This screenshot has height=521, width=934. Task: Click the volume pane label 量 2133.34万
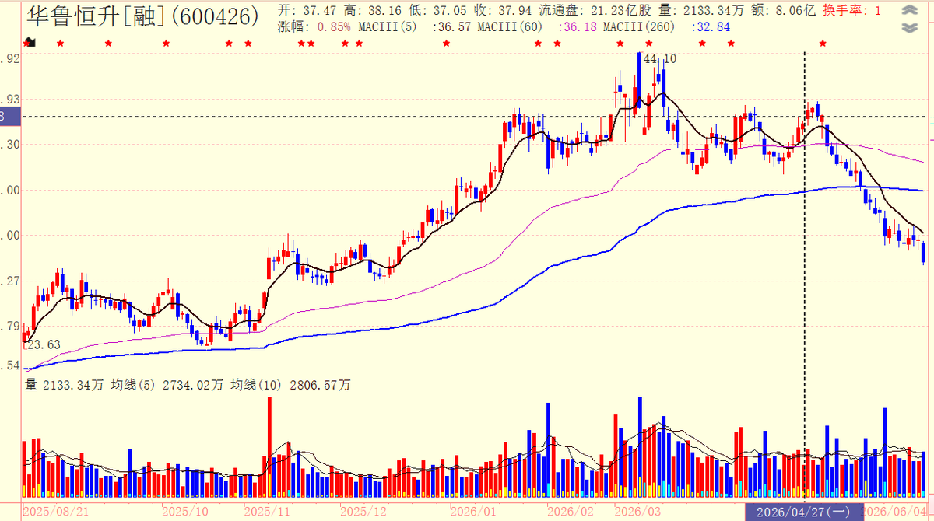pos(64,385)
